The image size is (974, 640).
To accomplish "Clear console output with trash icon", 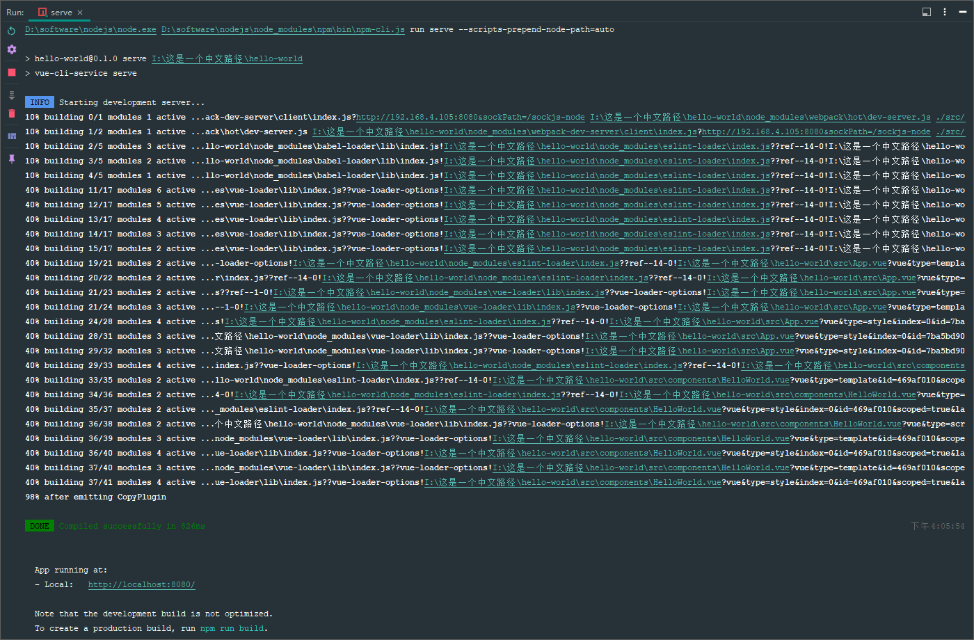I will [11, 113].
